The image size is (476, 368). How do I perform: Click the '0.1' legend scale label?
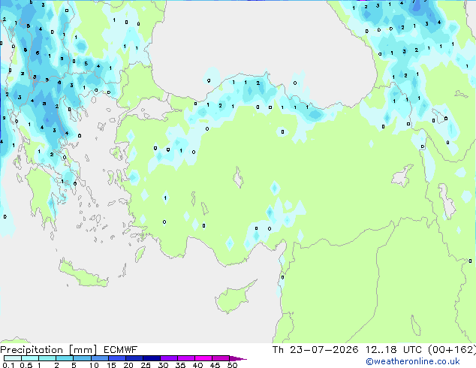coord(8,365)
